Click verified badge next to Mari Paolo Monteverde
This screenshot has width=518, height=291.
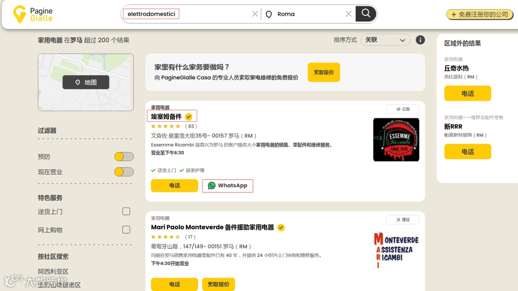click(281, 227)
